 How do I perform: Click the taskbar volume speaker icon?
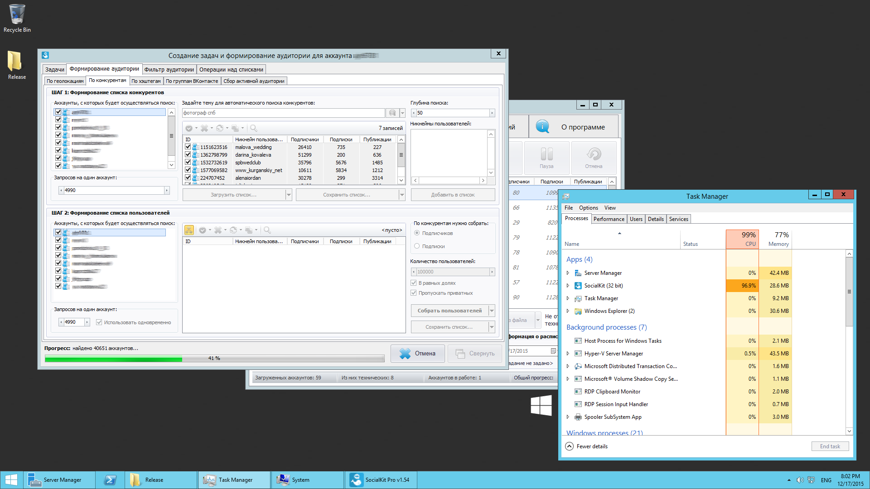coord(800,480)
